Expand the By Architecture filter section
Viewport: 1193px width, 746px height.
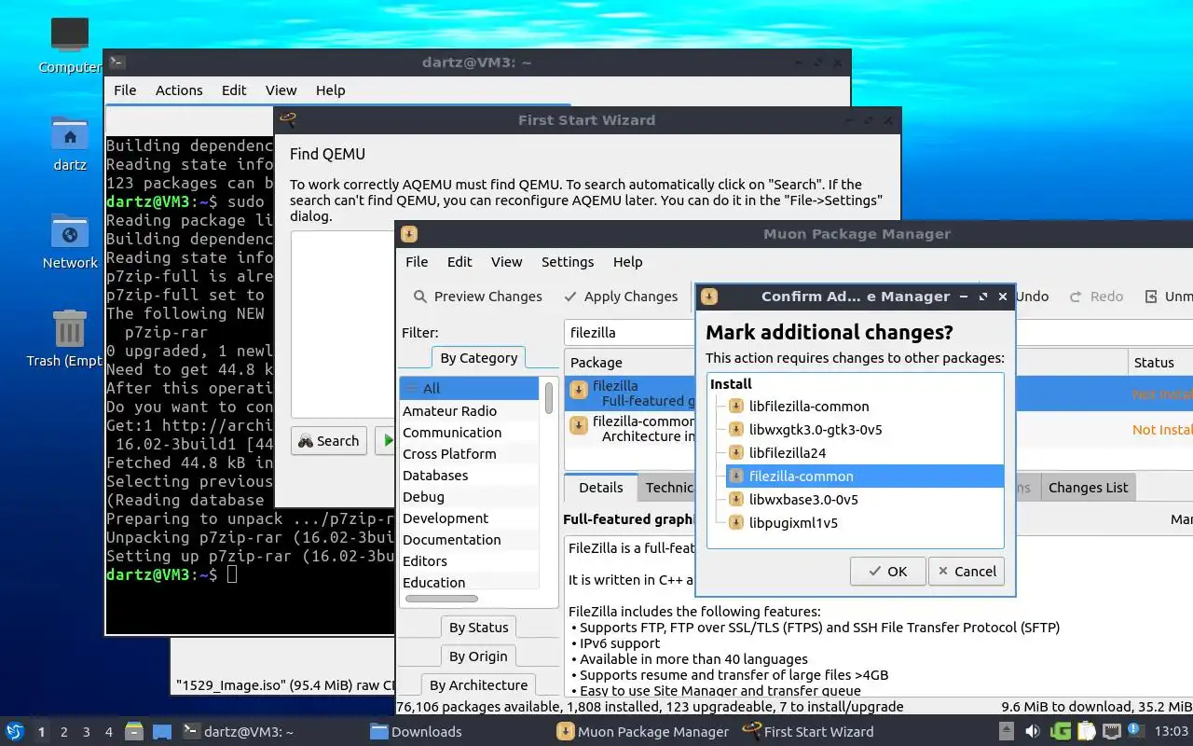[478, 685]
